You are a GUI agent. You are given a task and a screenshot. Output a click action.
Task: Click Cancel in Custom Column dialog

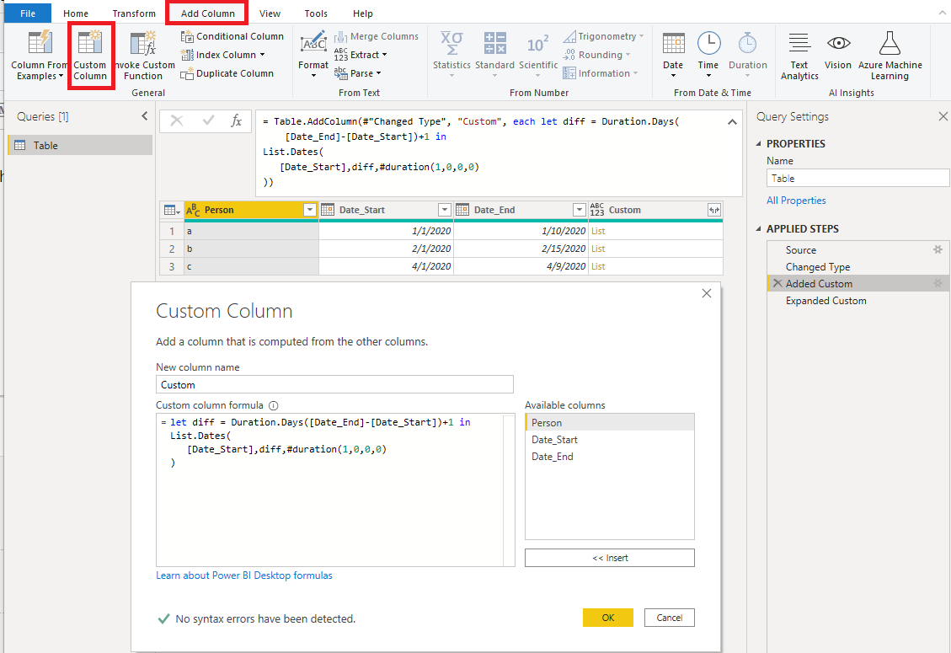[x=670, y=618]
